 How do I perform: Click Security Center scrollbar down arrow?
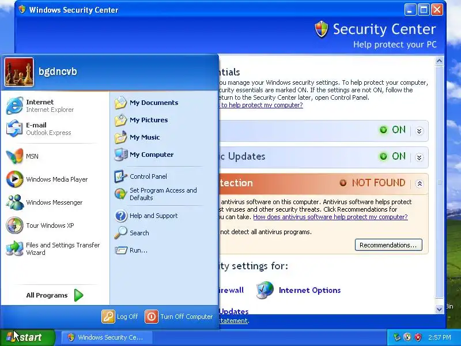[x=439, y=309]
